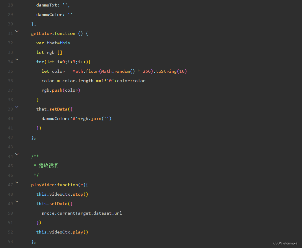The image size is (302, 248).
Task: Click line number 36 in the gutter
Action: pyautogui.click(x=10, y=81)
